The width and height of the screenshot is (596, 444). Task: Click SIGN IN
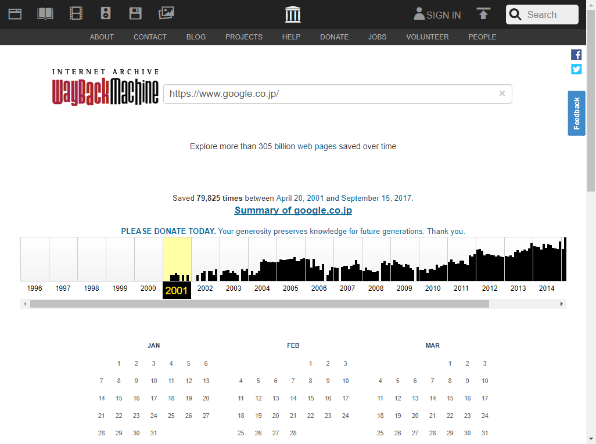[443, 15]
